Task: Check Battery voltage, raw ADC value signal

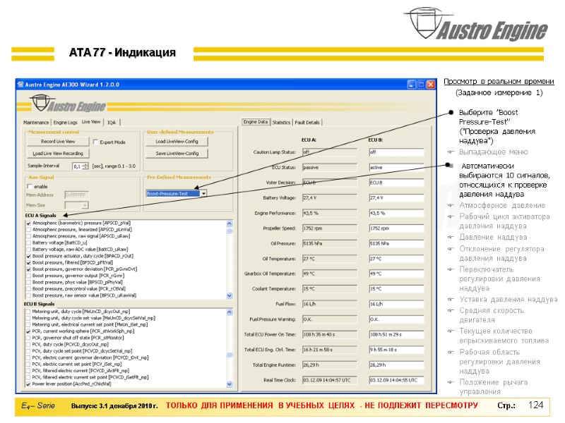Action: tap(28, 250)
